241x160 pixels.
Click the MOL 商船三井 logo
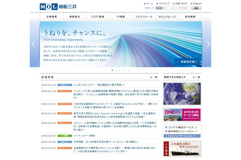click(58, 7)
